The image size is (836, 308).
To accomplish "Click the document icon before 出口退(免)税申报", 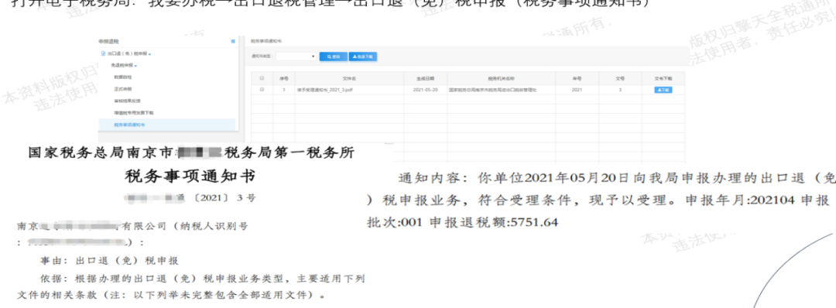I will click(104, 54).
